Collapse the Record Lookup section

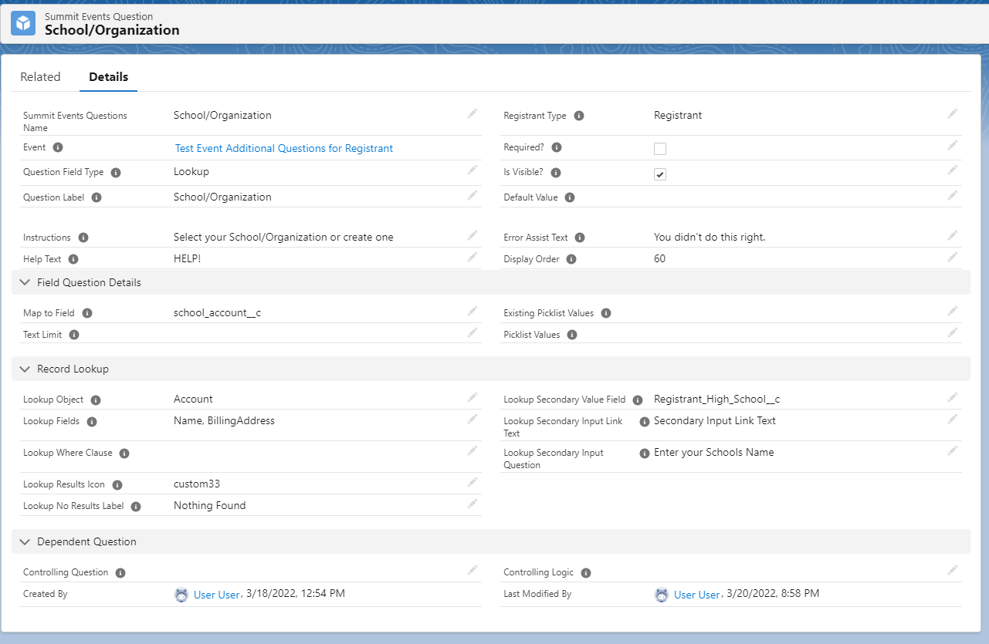24,369
